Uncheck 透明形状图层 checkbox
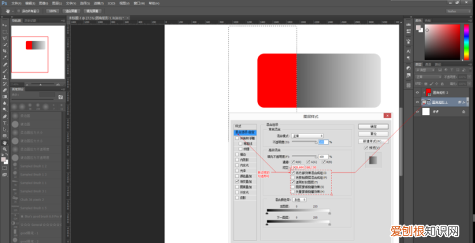Screen dimensions: 475x243 click(x=293, y=182)
